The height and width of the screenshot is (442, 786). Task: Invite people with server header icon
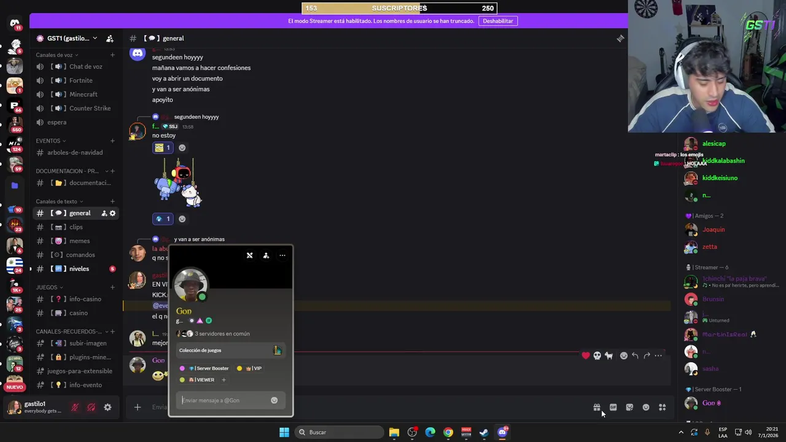(110, 38)
